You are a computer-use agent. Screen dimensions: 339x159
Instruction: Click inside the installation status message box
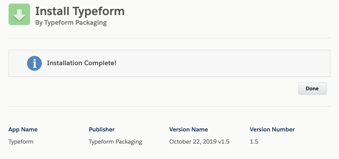pos(169,63)
